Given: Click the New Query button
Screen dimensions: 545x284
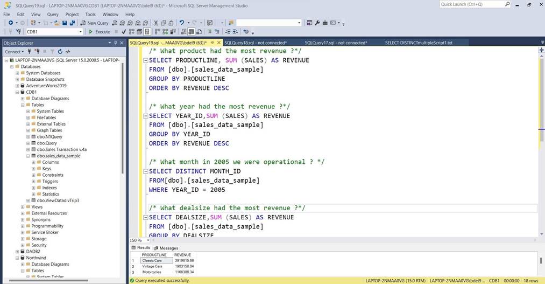Looking at the screenshot, I should pyautogui.click(x=94, y=23).
